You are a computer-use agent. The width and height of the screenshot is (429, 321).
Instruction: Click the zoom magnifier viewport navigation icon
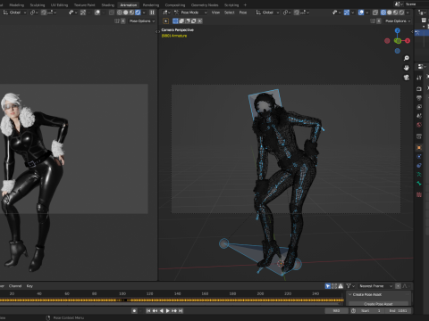pos(407,58)
